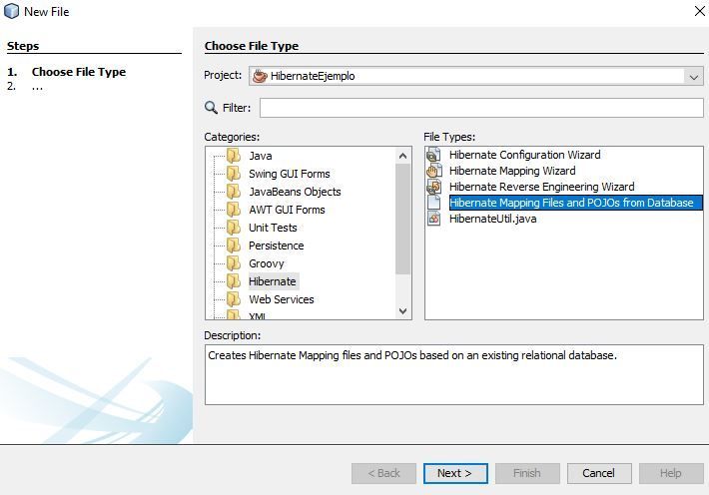709x495 pixels.
Task: Choose Hibernate Mapping Wizard file type
Action: (512, 171)
